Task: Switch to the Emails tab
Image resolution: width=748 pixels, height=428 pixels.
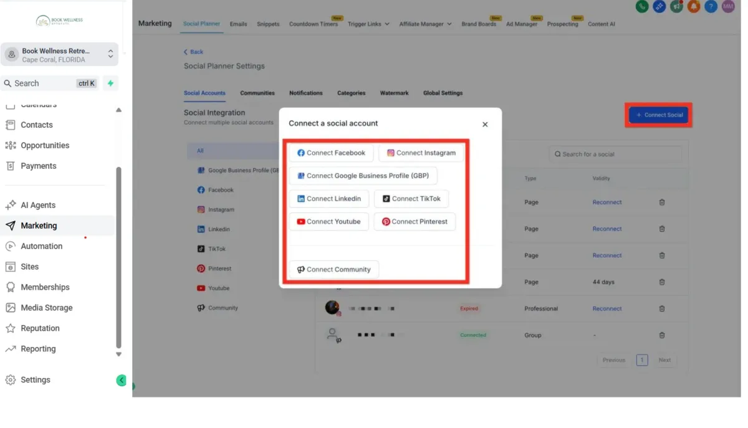Action: [x=238, y=24]
